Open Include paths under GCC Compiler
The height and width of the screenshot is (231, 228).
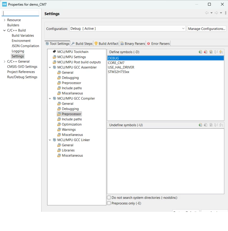[x=72, y=119]
